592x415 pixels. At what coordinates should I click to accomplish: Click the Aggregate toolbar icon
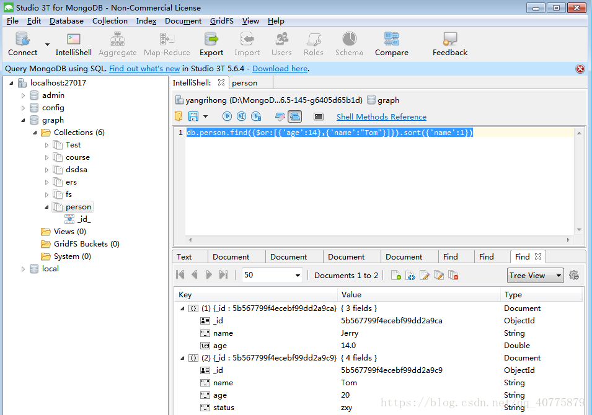coord(117,44)
